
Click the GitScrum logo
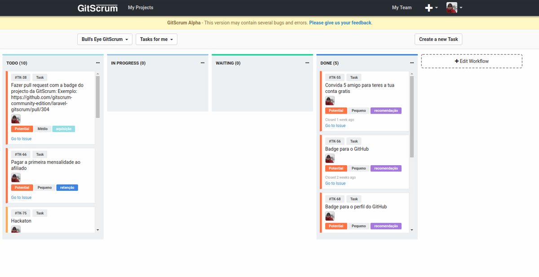pos(97,8)
